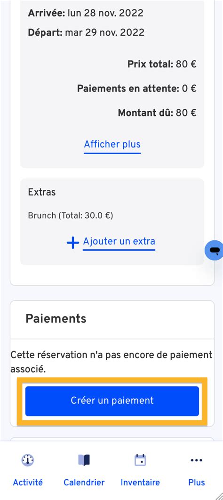Select the Inventaire calendar icon
This screenshot has height=500, width=223.
tap(140, 460)
